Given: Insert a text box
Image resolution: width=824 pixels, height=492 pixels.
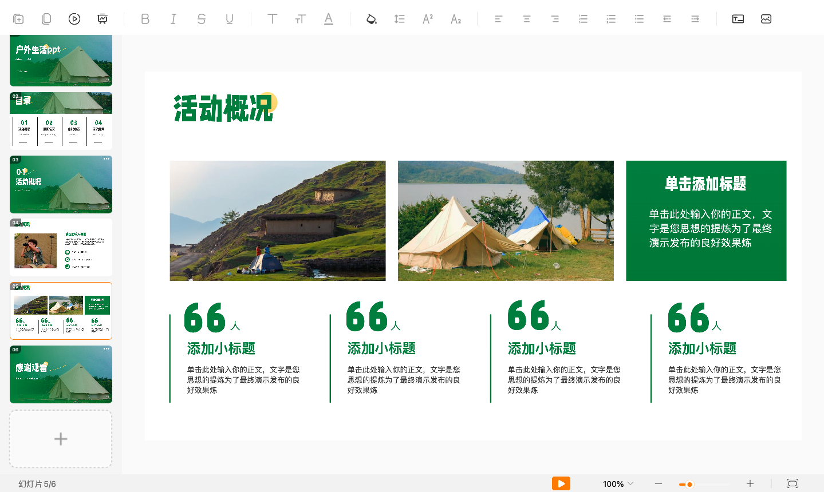Looking at the screenshot, I should (x=738, y=18).
